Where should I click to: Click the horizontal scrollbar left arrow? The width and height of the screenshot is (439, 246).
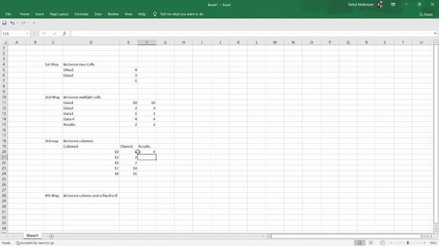click(269, 236)
